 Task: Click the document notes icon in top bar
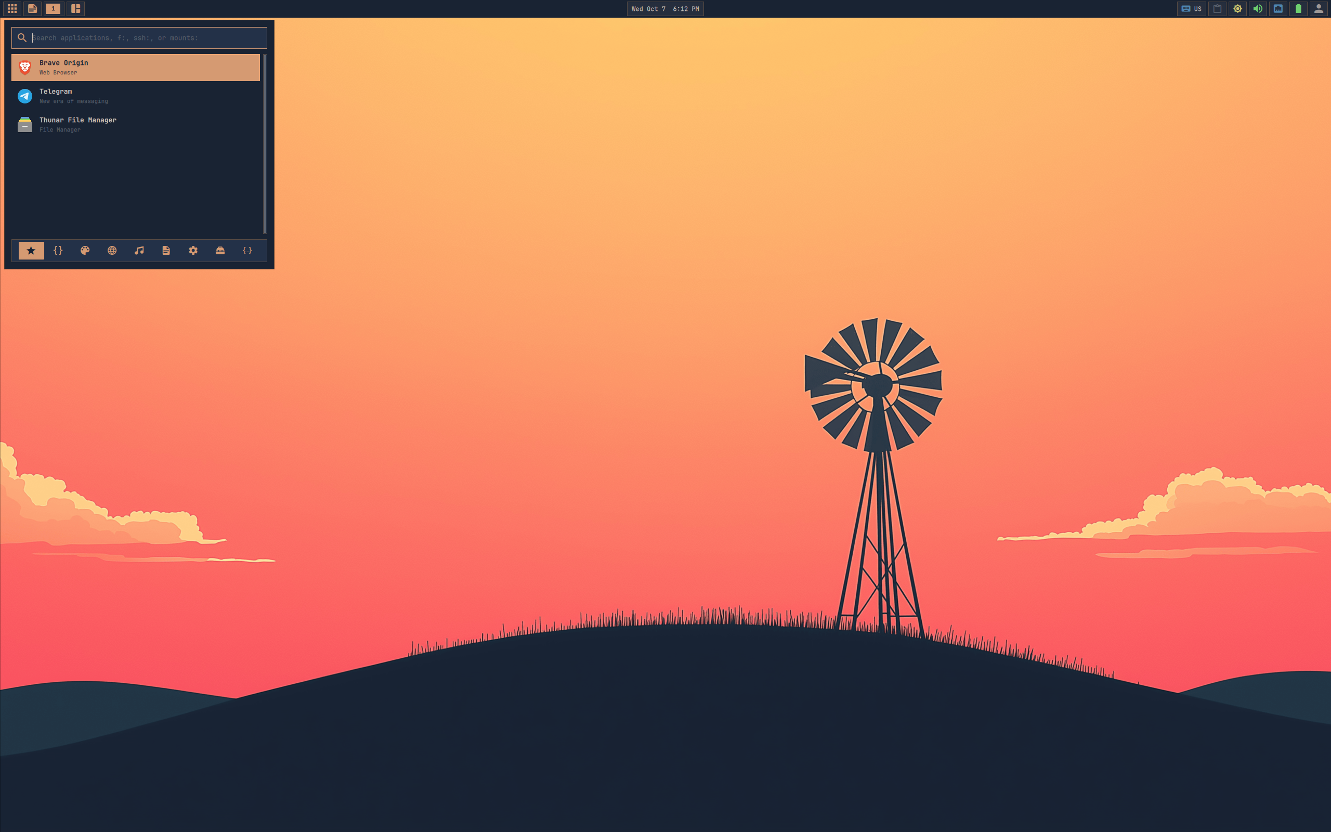click(32, 9)
